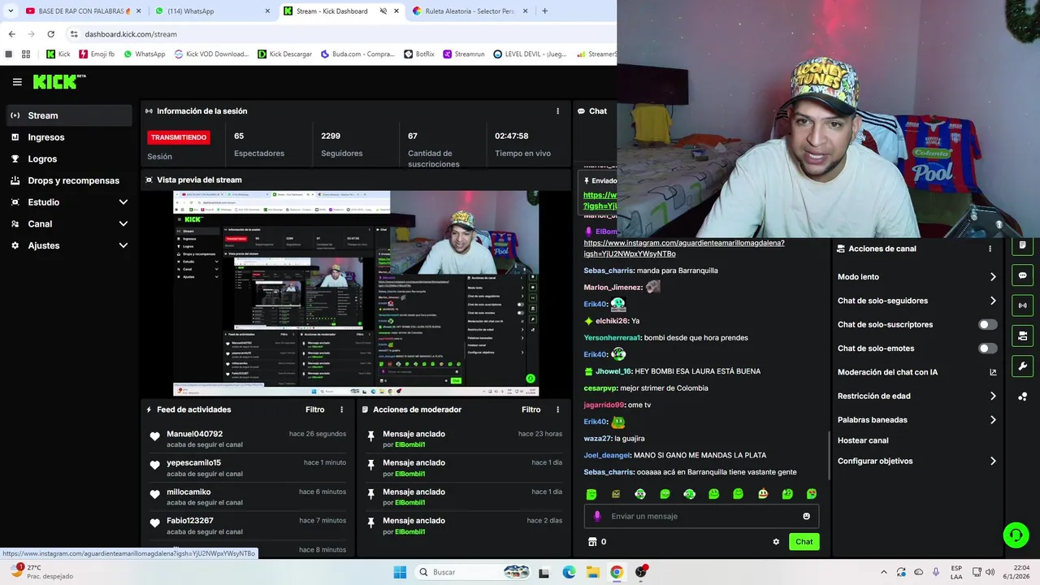Open Feed de actividades three-dot options

pyautogui.click(x=341, y=409)
